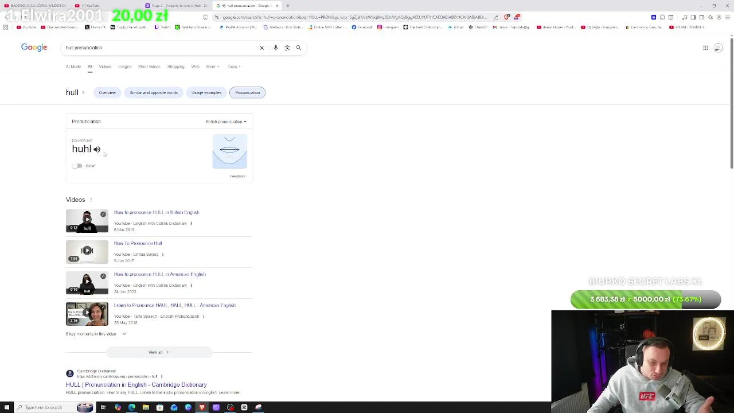This screenshot has height=413, width=734.
Task: Open Brave Shields lion icon
Action: (507, 17)
